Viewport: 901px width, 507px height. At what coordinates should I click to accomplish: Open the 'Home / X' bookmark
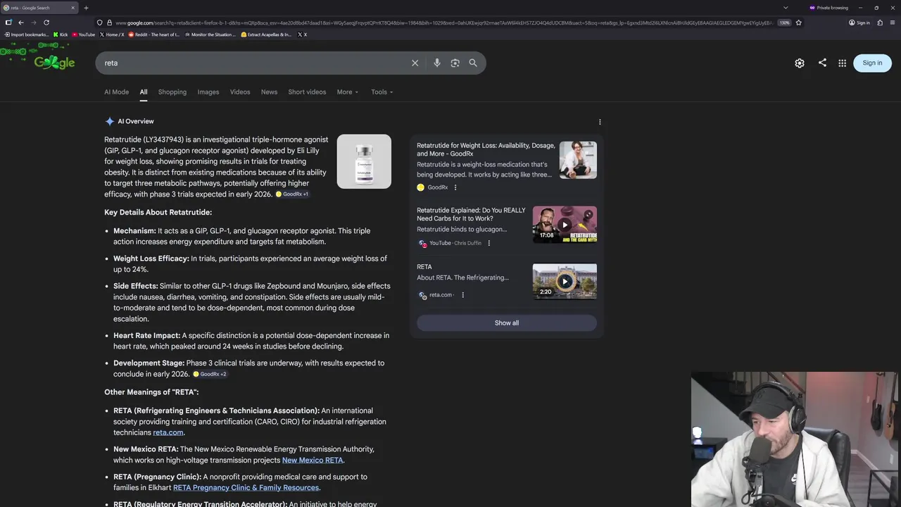[112, 35]
